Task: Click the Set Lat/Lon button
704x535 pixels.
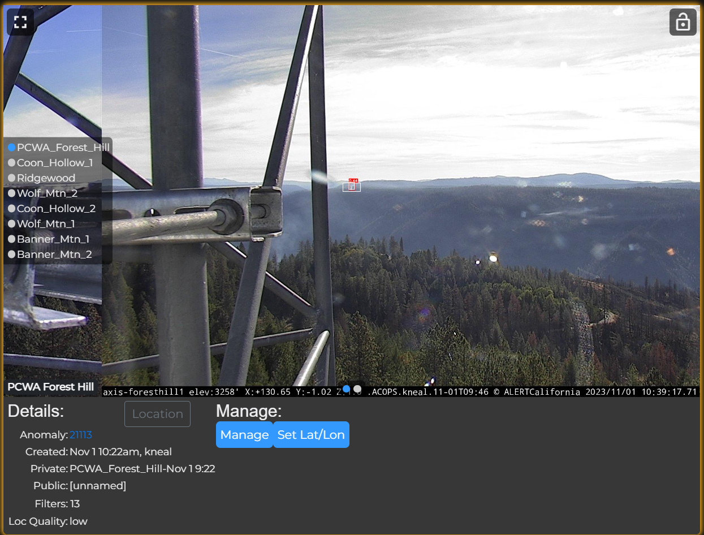Action: pyautogui.click(x=311, y=435)
